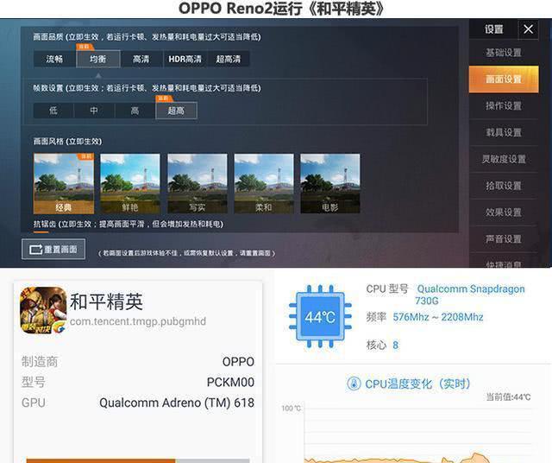
Task: Select 超高清 graphics quality
Action: (228, 59)
